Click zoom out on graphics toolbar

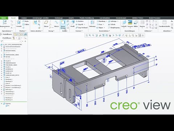(93, 35)
